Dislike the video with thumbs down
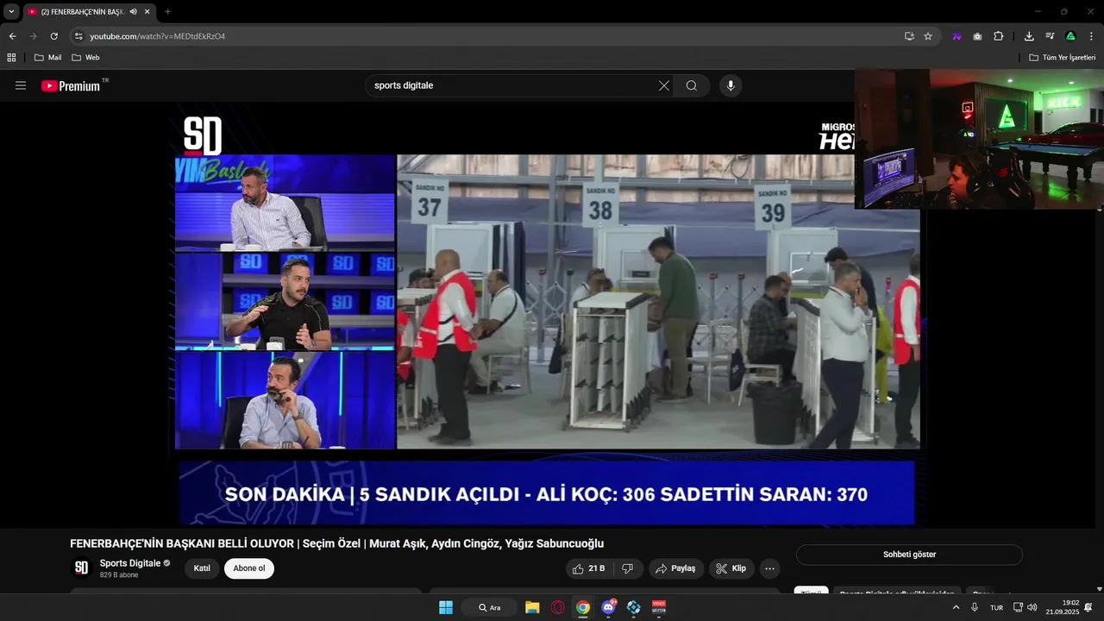This screenshot has height=621, width=1104. click(628, 568)
